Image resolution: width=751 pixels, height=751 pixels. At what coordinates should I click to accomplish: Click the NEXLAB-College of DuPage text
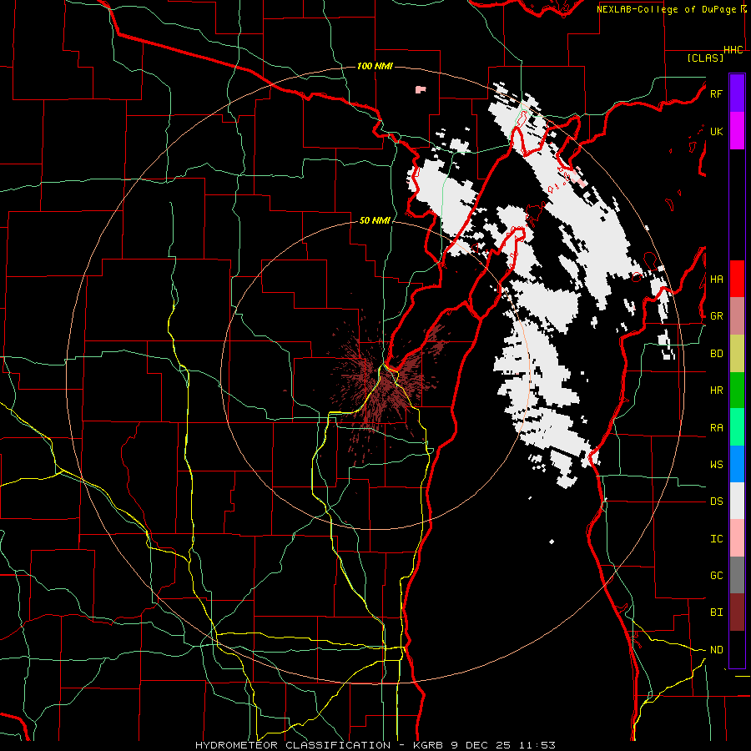coord(667,9)
